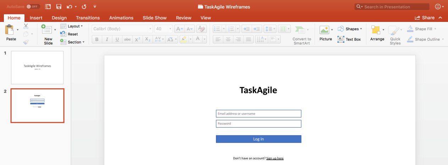
Task: Click the Save icon in title bar
Action: coord(59,7)
